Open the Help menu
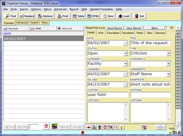Viewport: 183px width, 136px height. pyautogui.click(x=119, y=9)
